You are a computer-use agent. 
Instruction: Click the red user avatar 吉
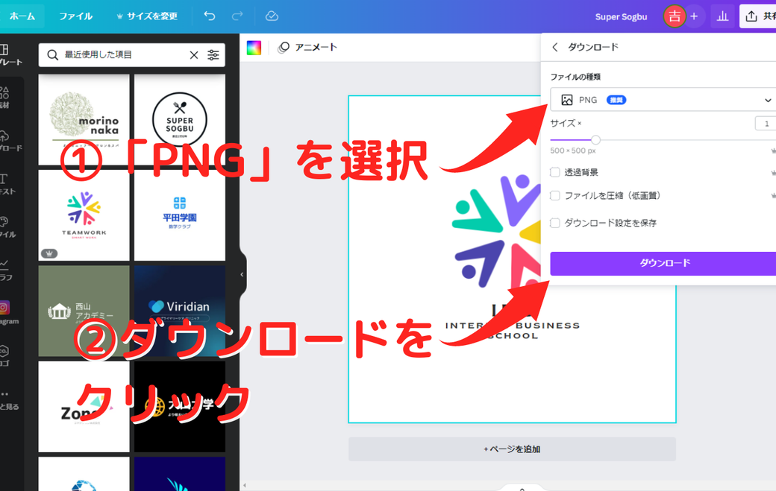pyautogui.click(x=675, y=16)
